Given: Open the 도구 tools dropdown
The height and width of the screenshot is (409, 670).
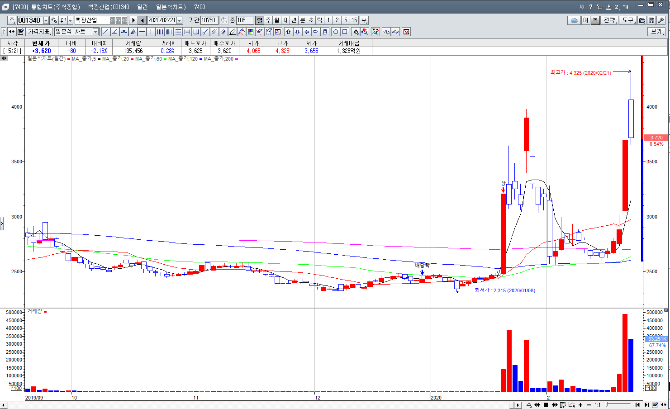Looking at the screenshot, I should pyautogui.click(x=628, y=20).
